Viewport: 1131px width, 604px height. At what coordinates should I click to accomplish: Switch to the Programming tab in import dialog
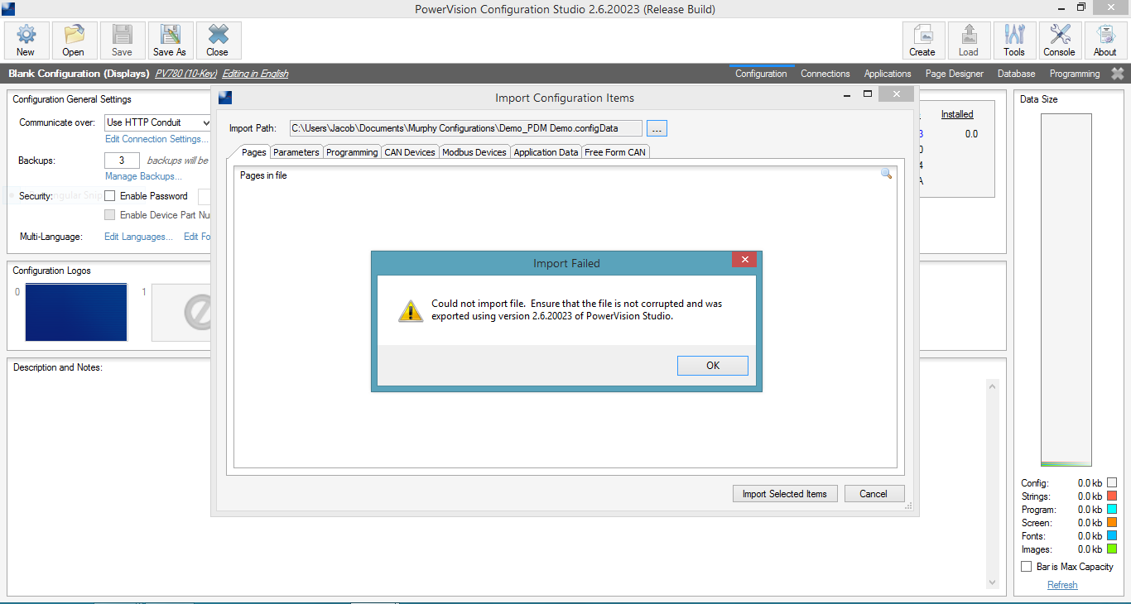click(x=352, y=152)
